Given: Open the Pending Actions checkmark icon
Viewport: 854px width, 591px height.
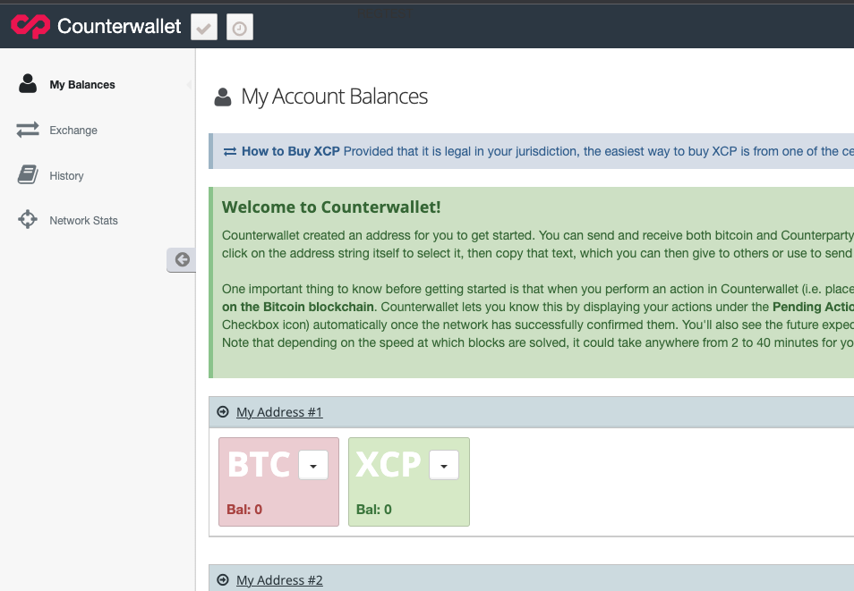Looking at the screenshot, I should 204,27.
